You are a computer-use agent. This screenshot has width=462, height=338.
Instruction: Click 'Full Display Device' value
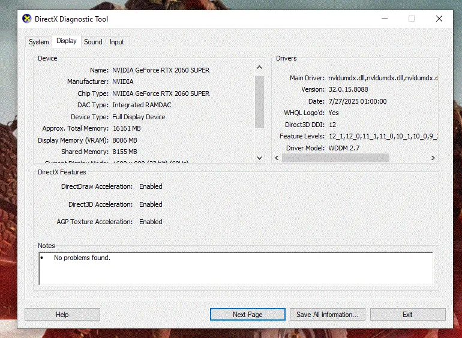[x=139, y=117]
